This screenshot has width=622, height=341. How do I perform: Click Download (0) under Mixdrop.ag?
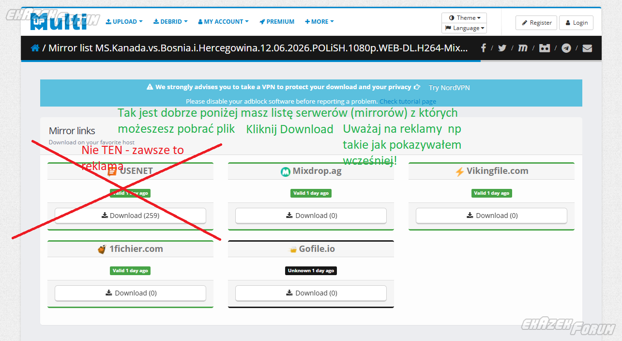point(311,216)
